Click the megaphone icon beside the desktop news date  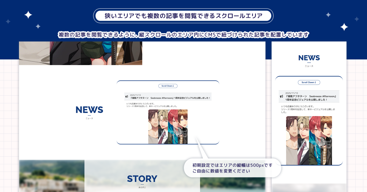(127, 96)
